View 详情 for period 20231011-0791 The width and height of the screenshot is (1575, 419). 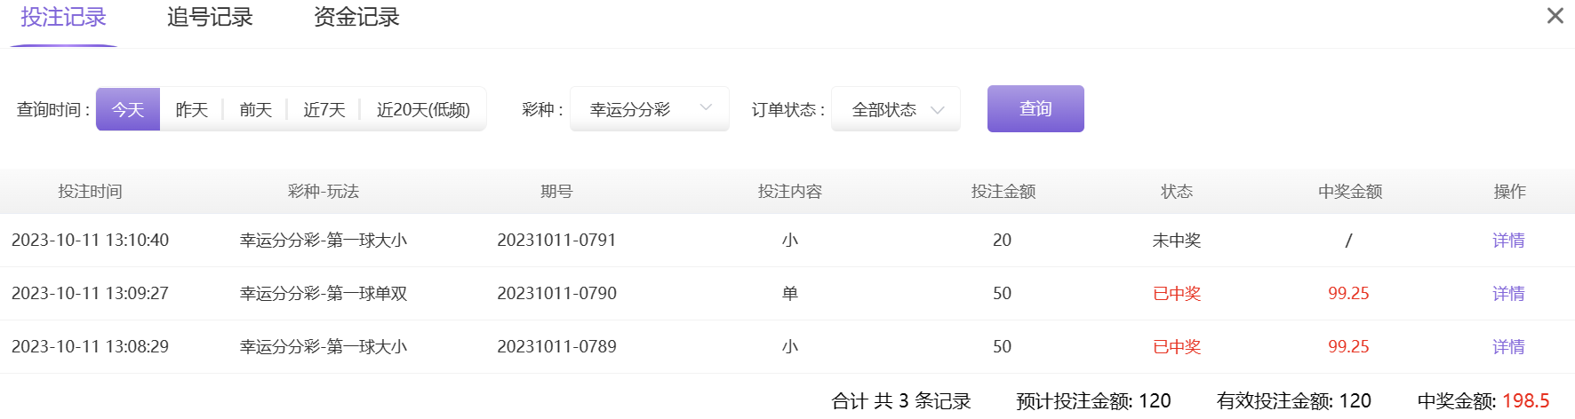click(x=1508, y=241)
